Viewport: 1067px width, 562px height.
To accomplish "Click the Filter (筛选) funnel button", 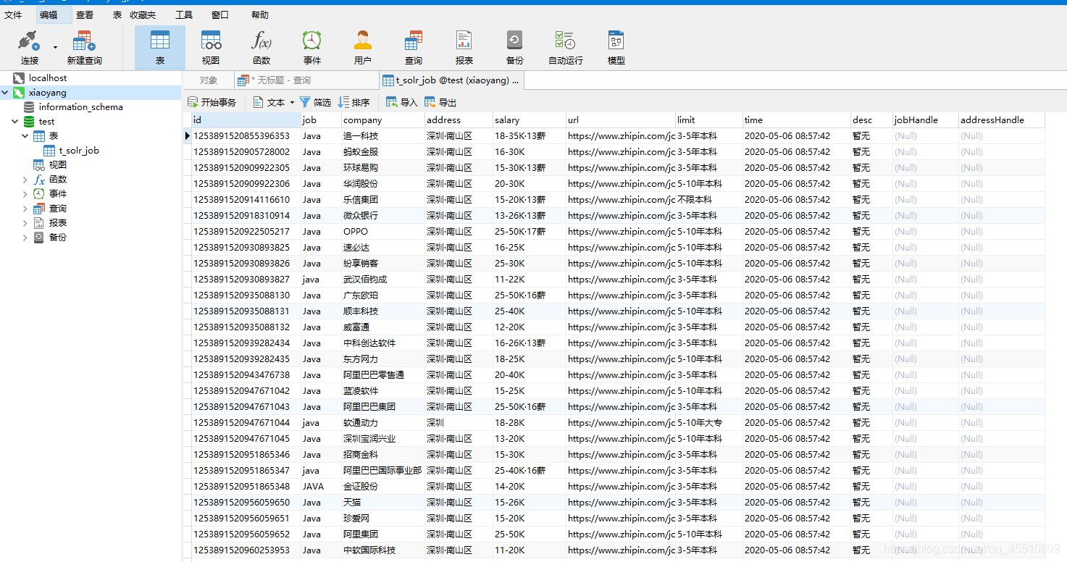I will [315, 102].
